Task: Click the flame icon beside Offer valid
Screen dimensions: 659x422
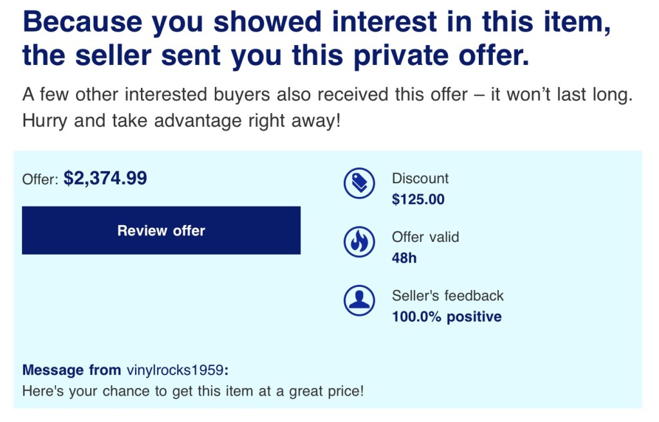Action: [x=359, y=242]
